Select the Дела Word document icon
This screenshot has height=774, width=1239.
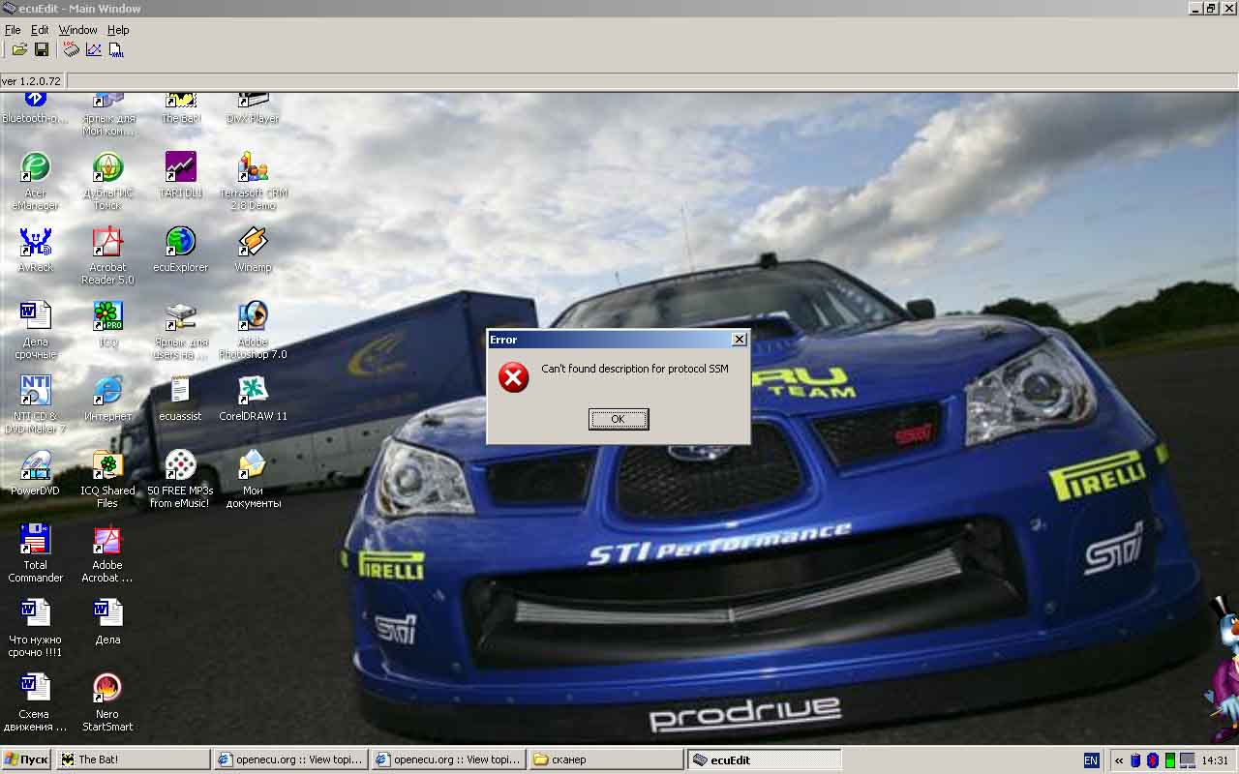point(107,622)
